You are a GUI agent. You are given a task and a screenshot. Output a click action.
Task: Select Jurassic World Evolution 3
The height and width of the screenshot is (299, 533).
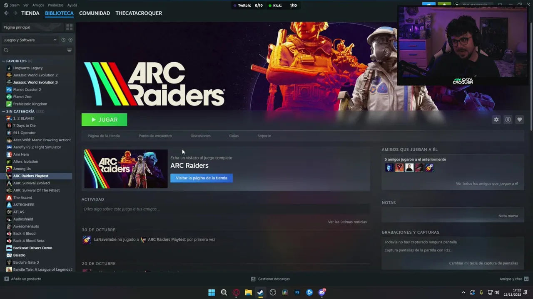(x=35, y=82)
